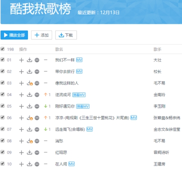Open more options for 凉凉
The width and height of the screenshot is (182, 170).
37,118
